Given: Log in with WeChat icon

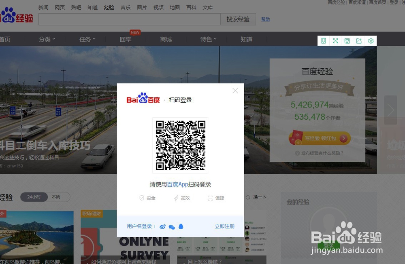Looking at the screenshot, I should 172,227.
